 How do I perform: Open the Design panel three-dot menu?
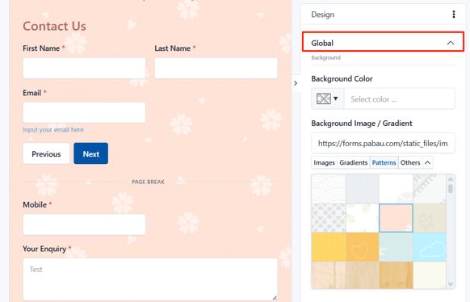click(454, 15)
